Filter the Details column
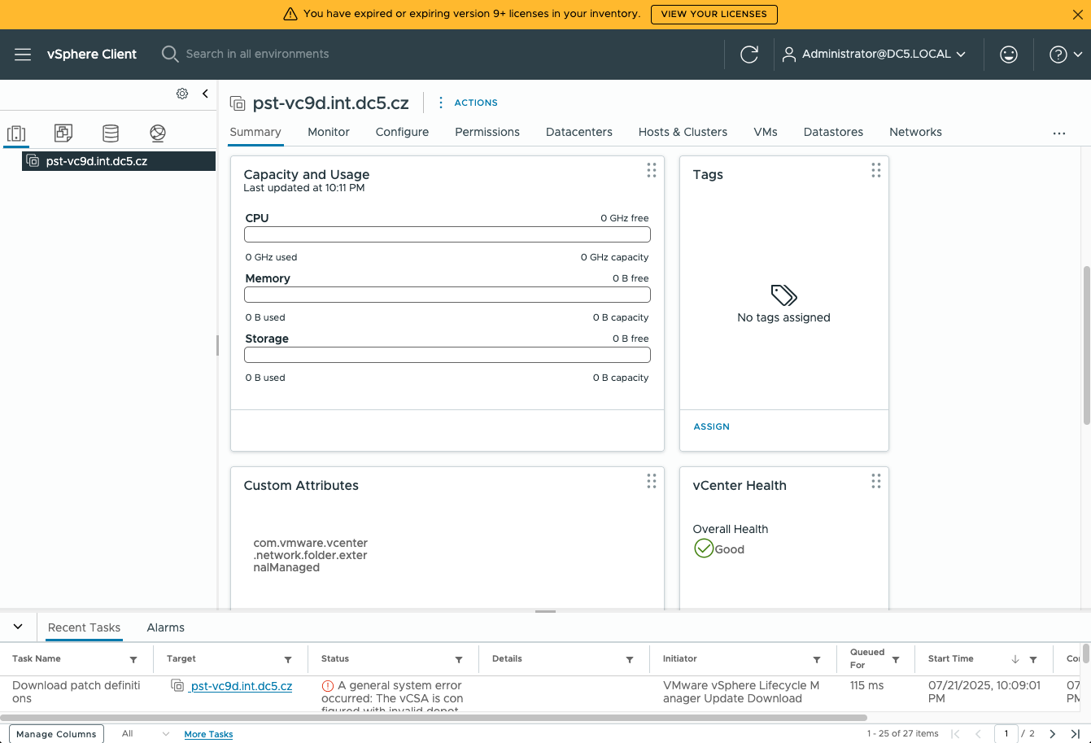The width and height of the screenshot is (1091, 743). [x=630, y=660]
